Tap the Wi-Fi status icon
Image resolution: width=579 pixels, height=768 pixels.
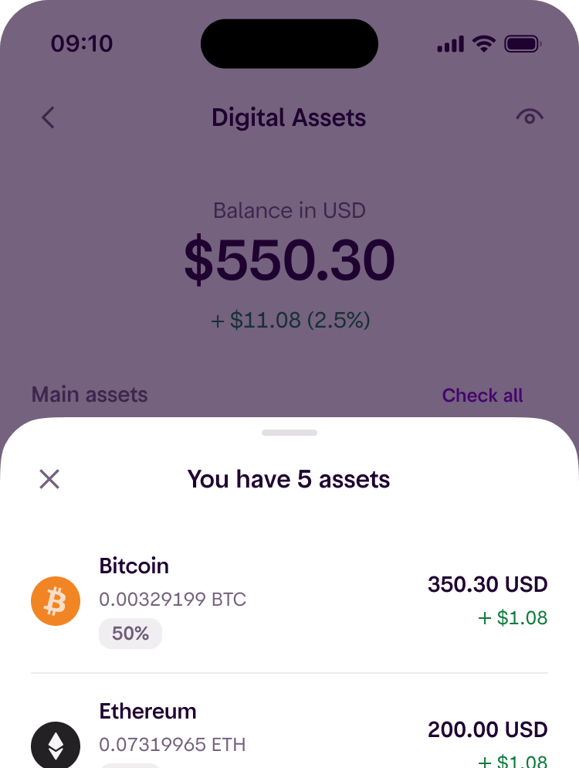tap(483, 44)
